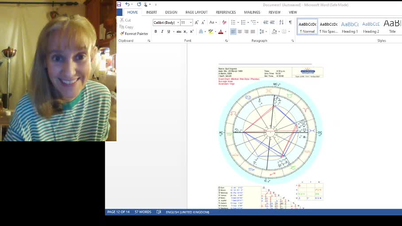Switch to the HOME tab
This screenshot has height=226, width=402.
[x=132, y=12]
